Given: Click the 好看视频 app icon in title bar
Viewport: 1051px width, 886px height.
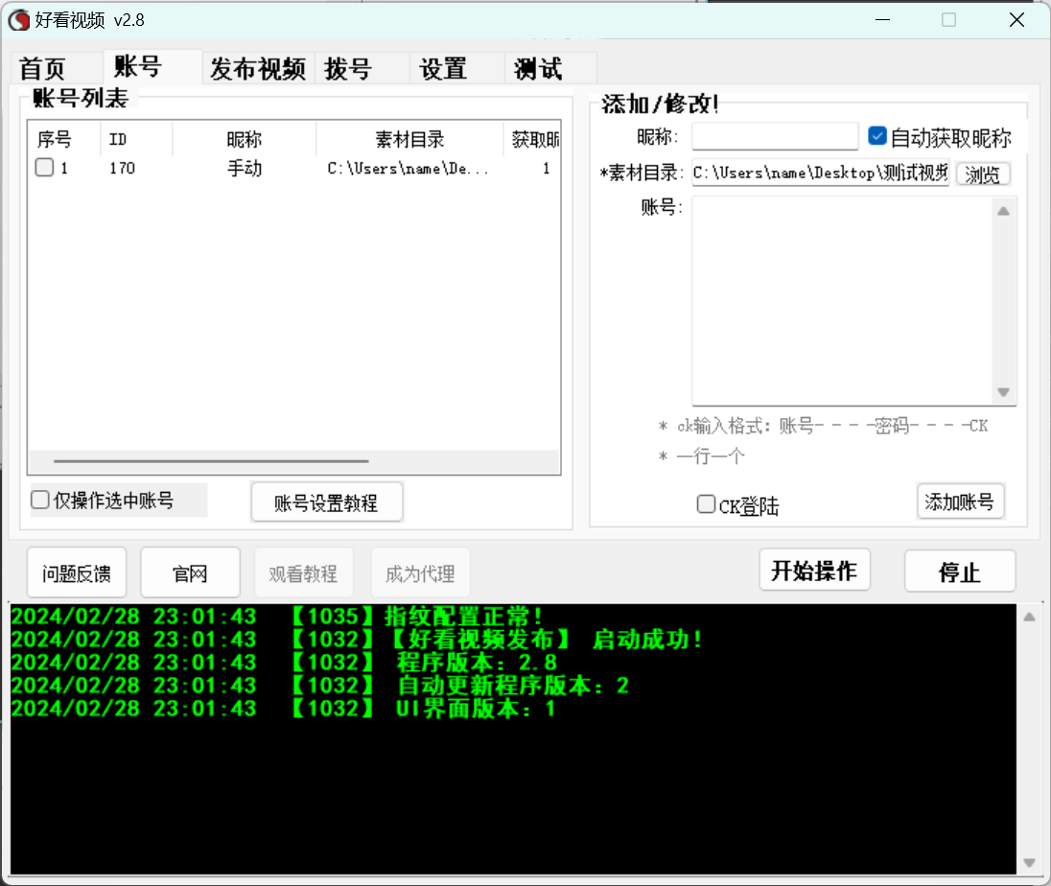Looking at the screenshot, I should coord(19,20).
